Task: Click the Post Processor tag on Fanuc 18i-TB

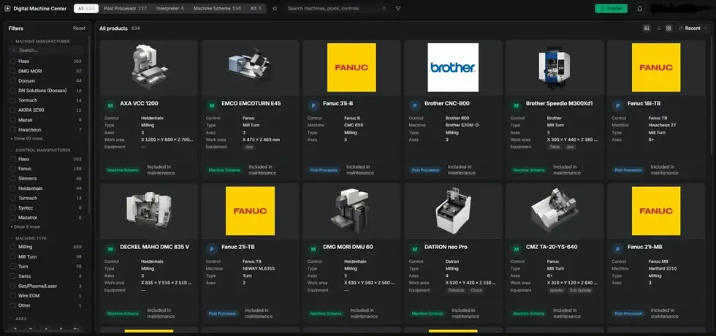Action: pyautogui.click(x=628, y=169)
